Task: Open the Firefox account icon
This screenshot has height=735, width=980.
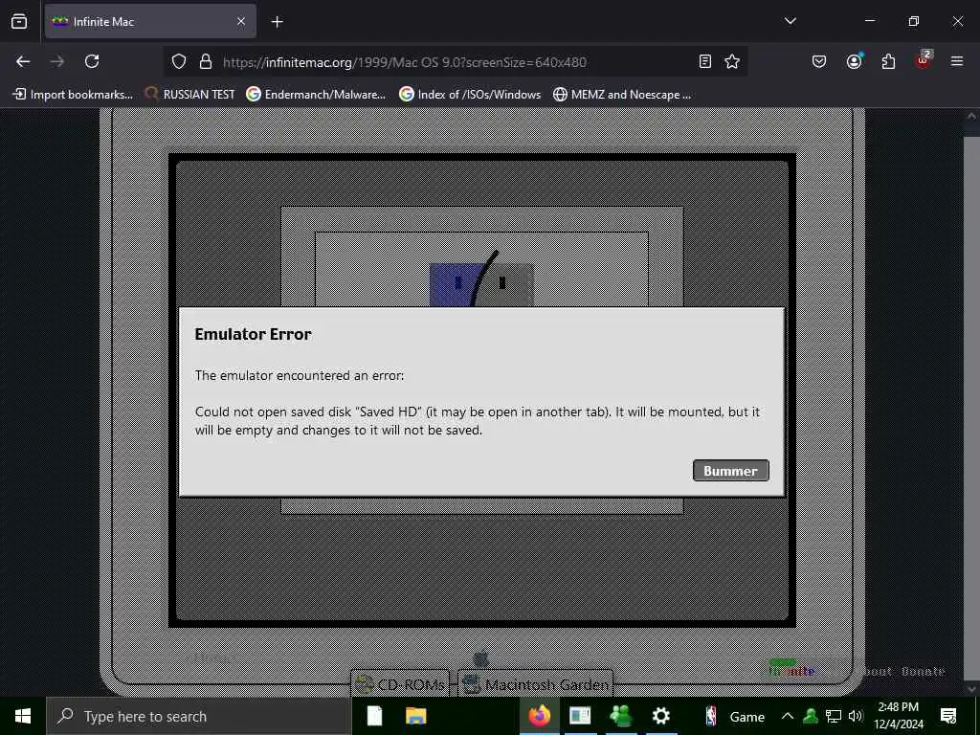Action: 854,61
